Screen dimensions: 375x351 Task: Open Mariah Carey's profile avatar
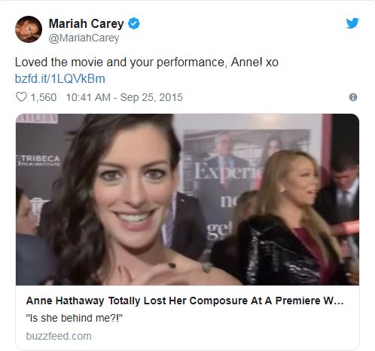(x=29, y=29)
